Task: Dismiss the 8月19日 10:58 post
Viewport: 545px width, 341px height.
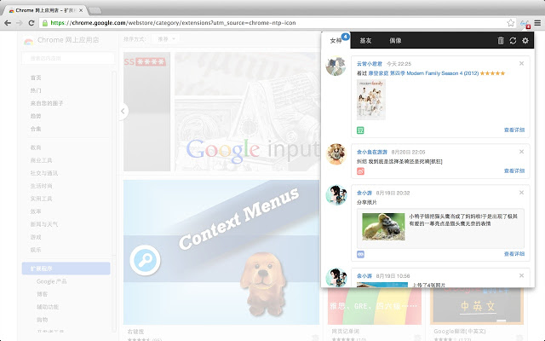Action: 521,275
